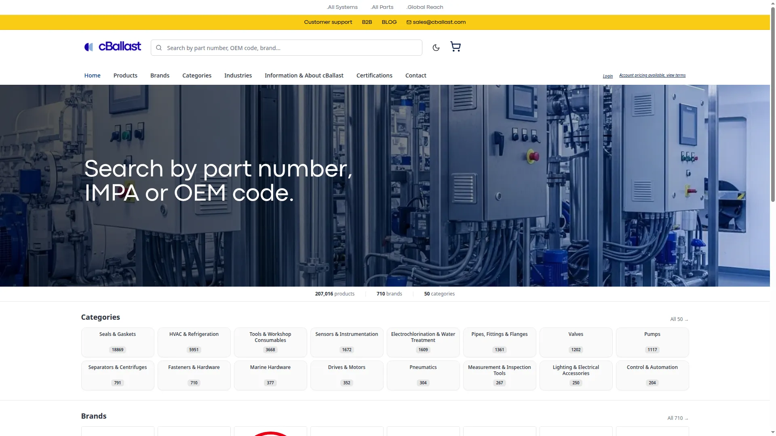Open Tools & Workshop Consumables category
The width and height of the screenshot is (776, 436).
[270, 342]
